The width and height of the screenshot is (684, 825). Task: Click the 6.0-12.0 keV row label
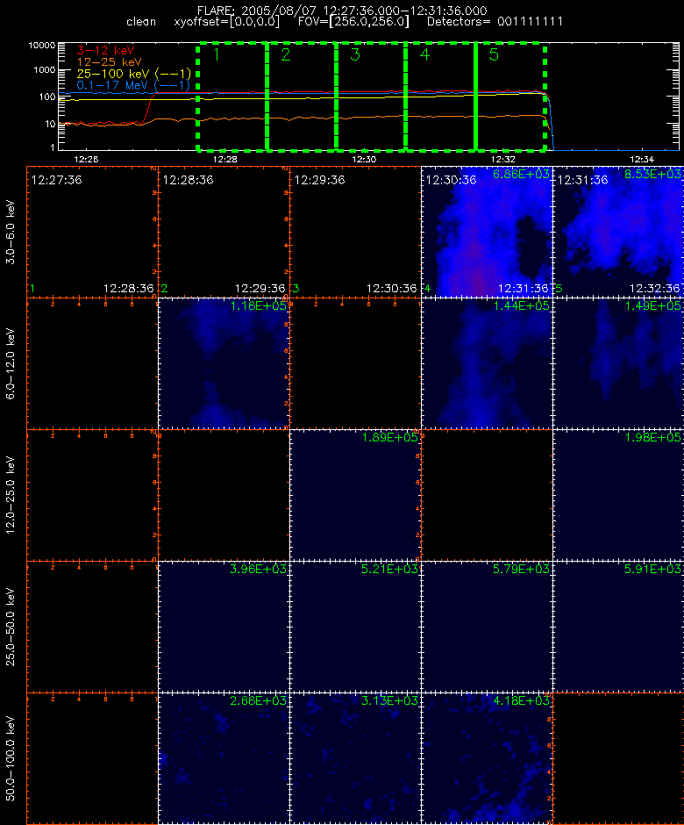click(11, 364)
